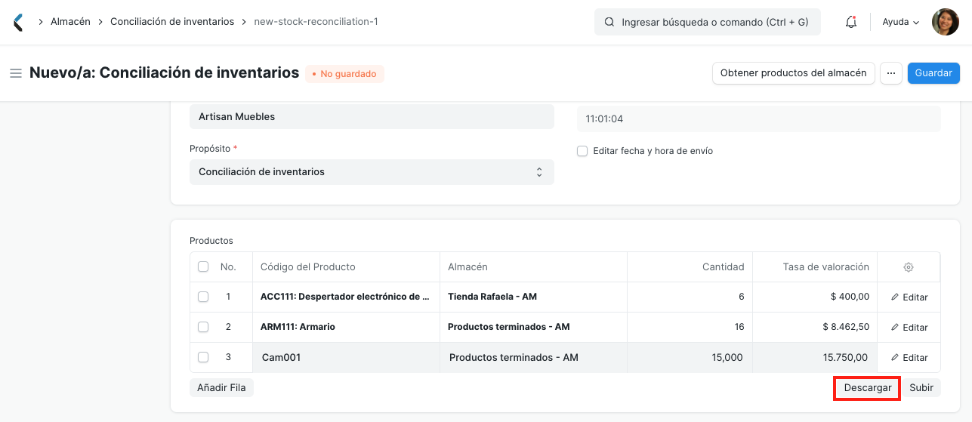The image size is (972, 422).
Task: Click new-stock-reconciliation-1 breadcrumb
Action: (x=316, y=22)
